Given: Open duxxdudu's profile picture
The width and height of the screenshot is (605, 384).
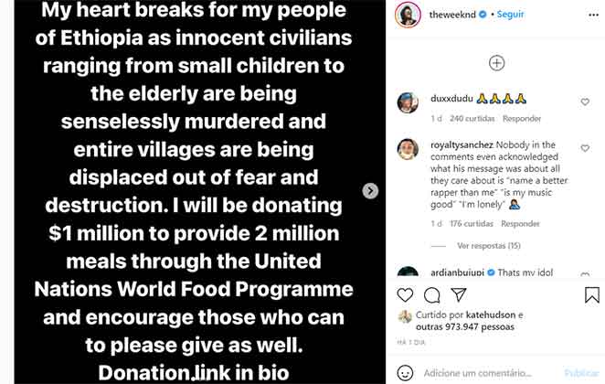Looking at the screenshot, I should [408, 101].
